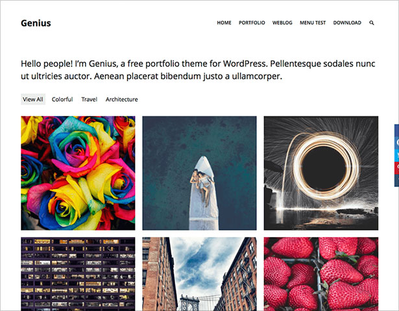
Task: Open the PORTFOLIO menu item
Action: point(252,23)
